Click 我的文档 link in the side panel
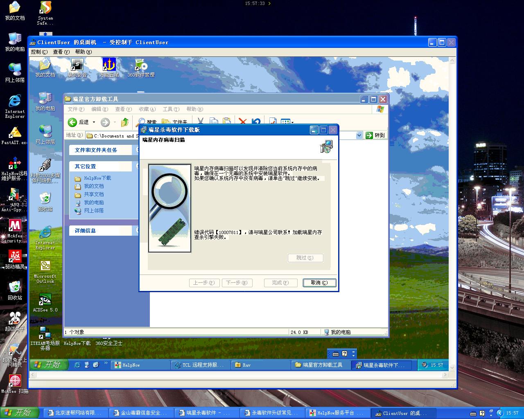The width and height of the screenshot is (524, 419). [94, 186]
